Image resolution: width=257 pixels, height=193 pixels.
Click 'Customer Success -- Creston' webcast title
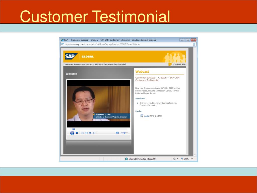(x=157, y=79)
